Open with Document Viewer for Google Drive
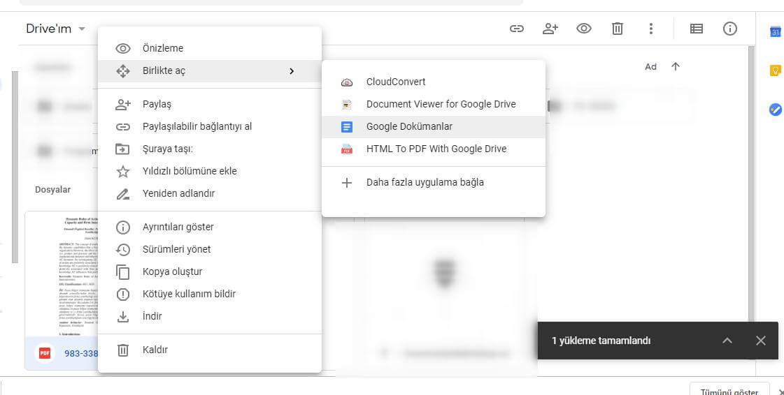This screenshot has height=395, width=784. click(x=434, y=104)
